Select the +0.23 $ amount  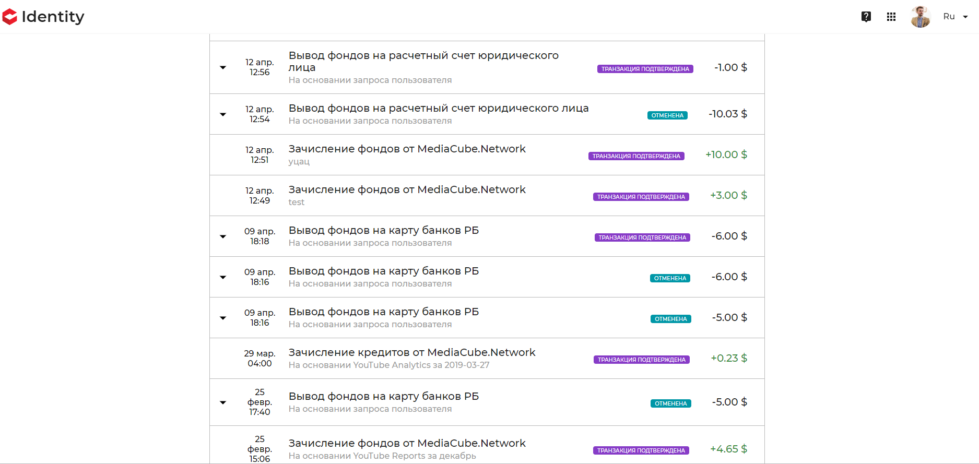729,358
